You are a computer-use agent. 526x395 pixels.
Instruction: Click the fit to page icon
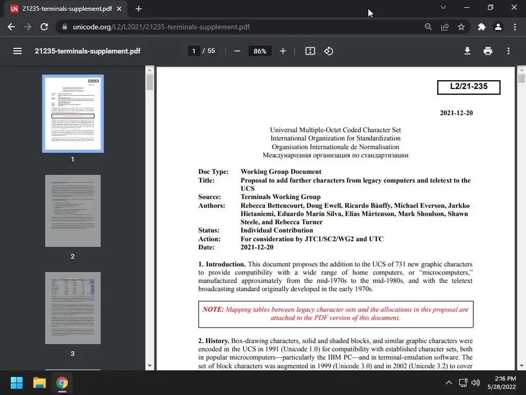click(x=310, y=51)
